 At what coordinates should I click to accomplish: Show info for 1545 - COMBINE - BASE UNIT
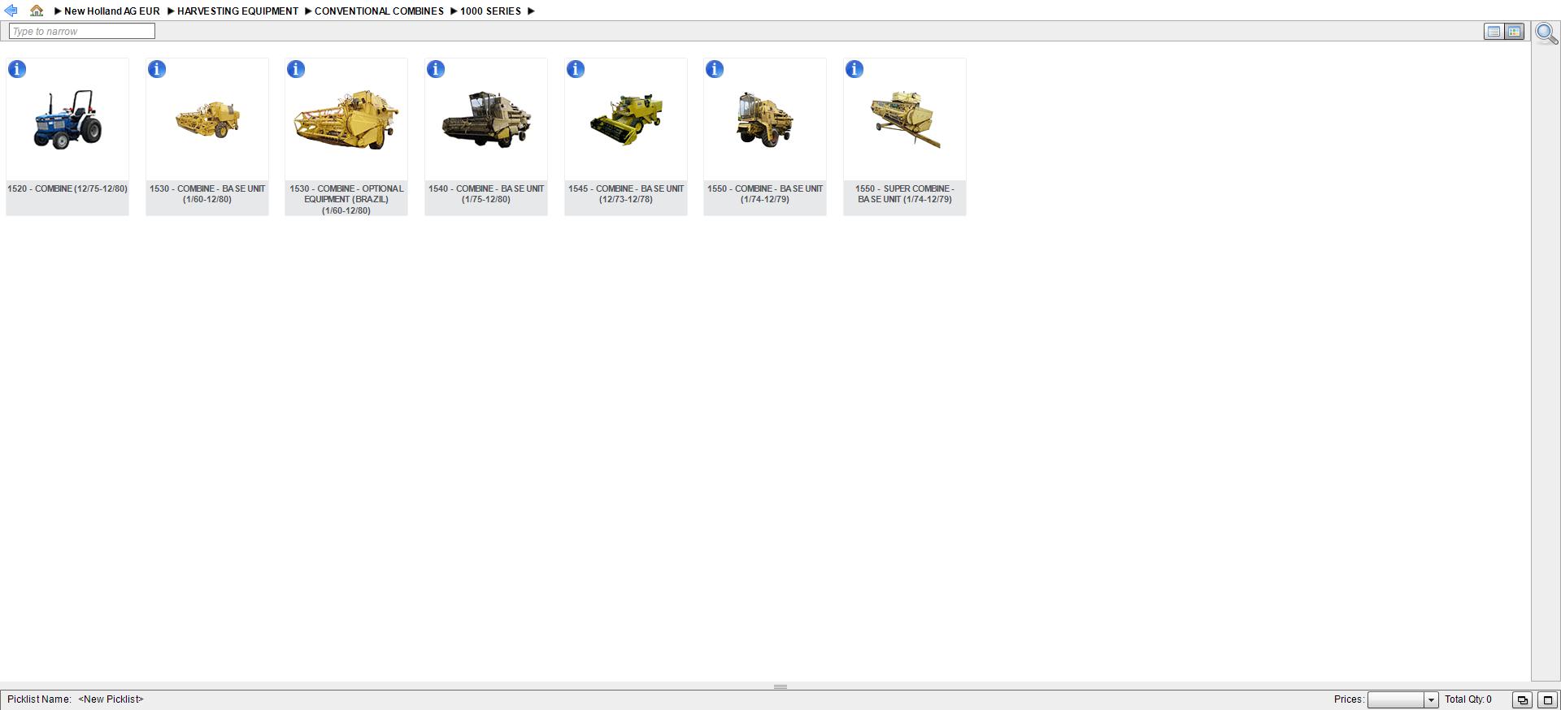pyautogui.click(x=576, y=69)
